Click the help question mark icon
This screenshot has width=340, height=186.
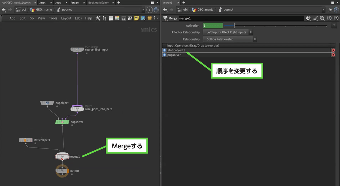335,18
